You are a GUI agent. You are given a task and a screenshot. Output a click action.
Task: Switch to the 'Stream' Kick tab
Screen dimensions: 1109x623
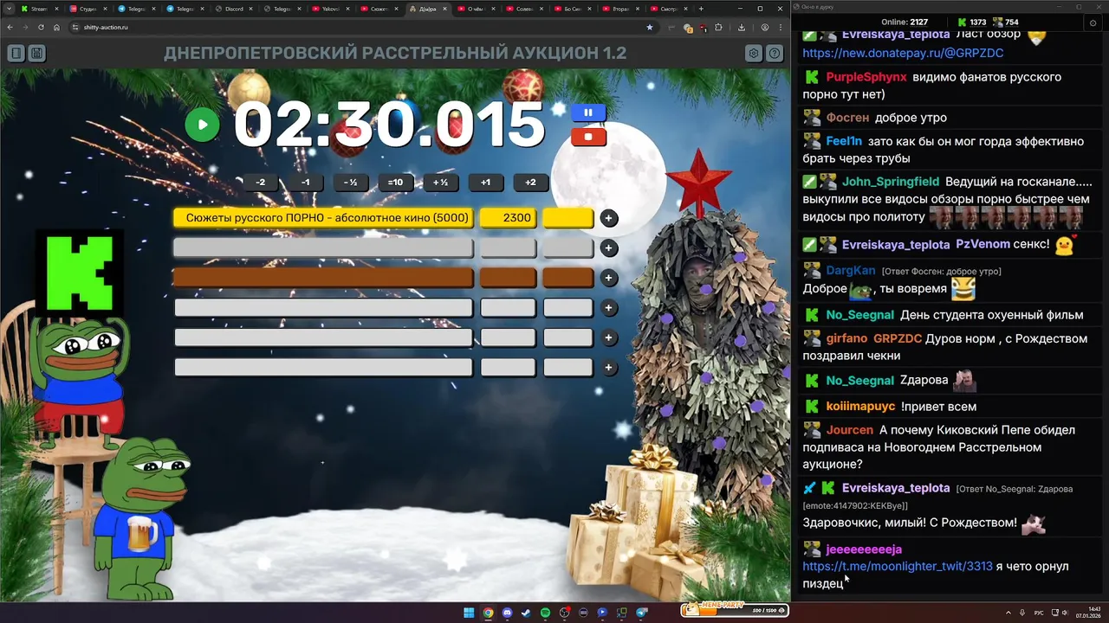[38, 9]
